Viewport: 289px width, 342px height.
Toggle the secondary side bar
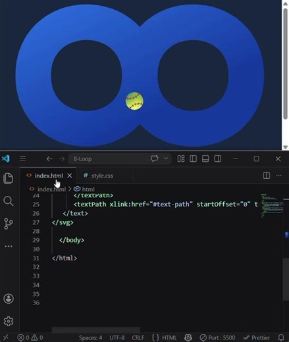coord(218,159)
